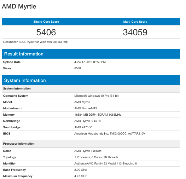186x179 pixels.
Task: Click the BIOS label
Action: (x=7, y=134)
